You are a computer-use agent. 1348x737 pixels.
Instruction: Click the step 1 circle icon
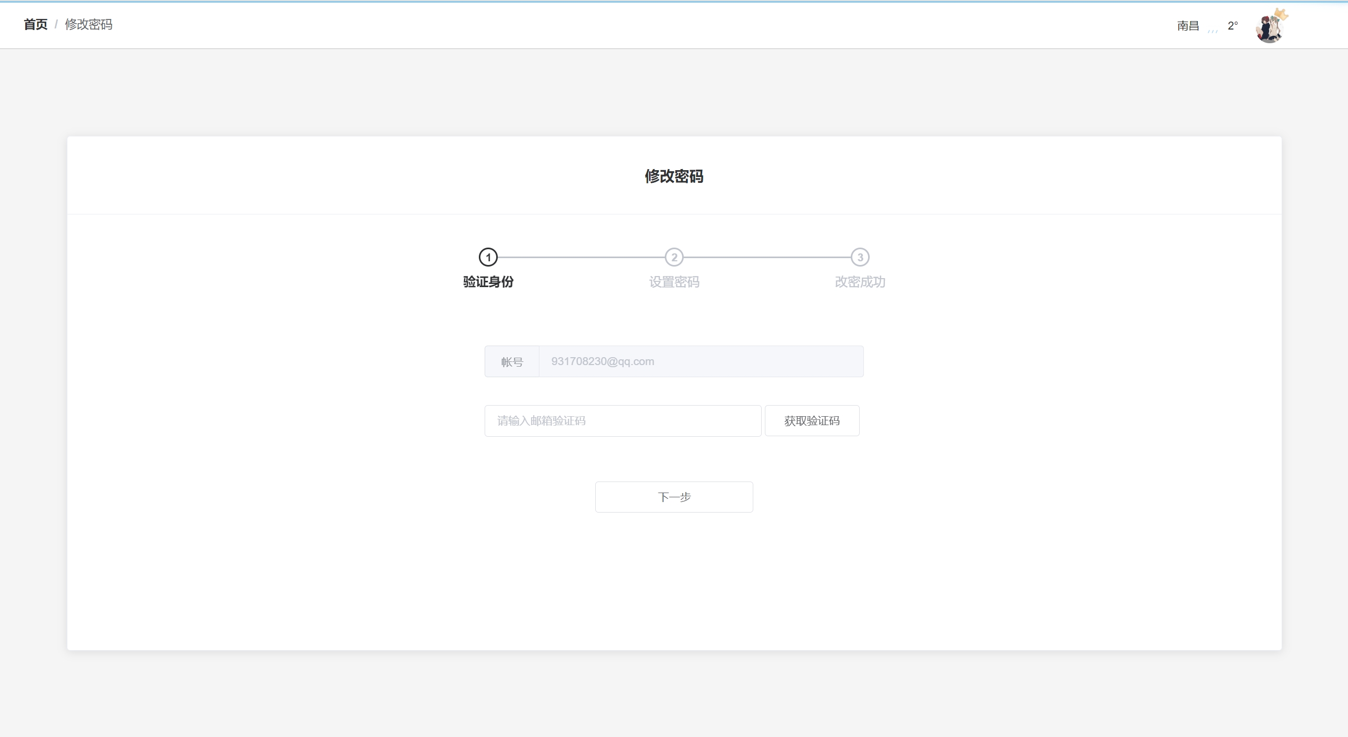point(488,257)
